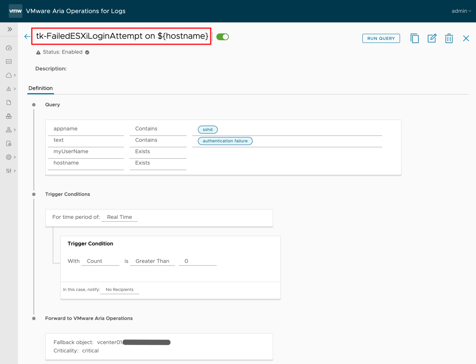
Task: Click the Real Time period field
Action: tap(119, 217)
